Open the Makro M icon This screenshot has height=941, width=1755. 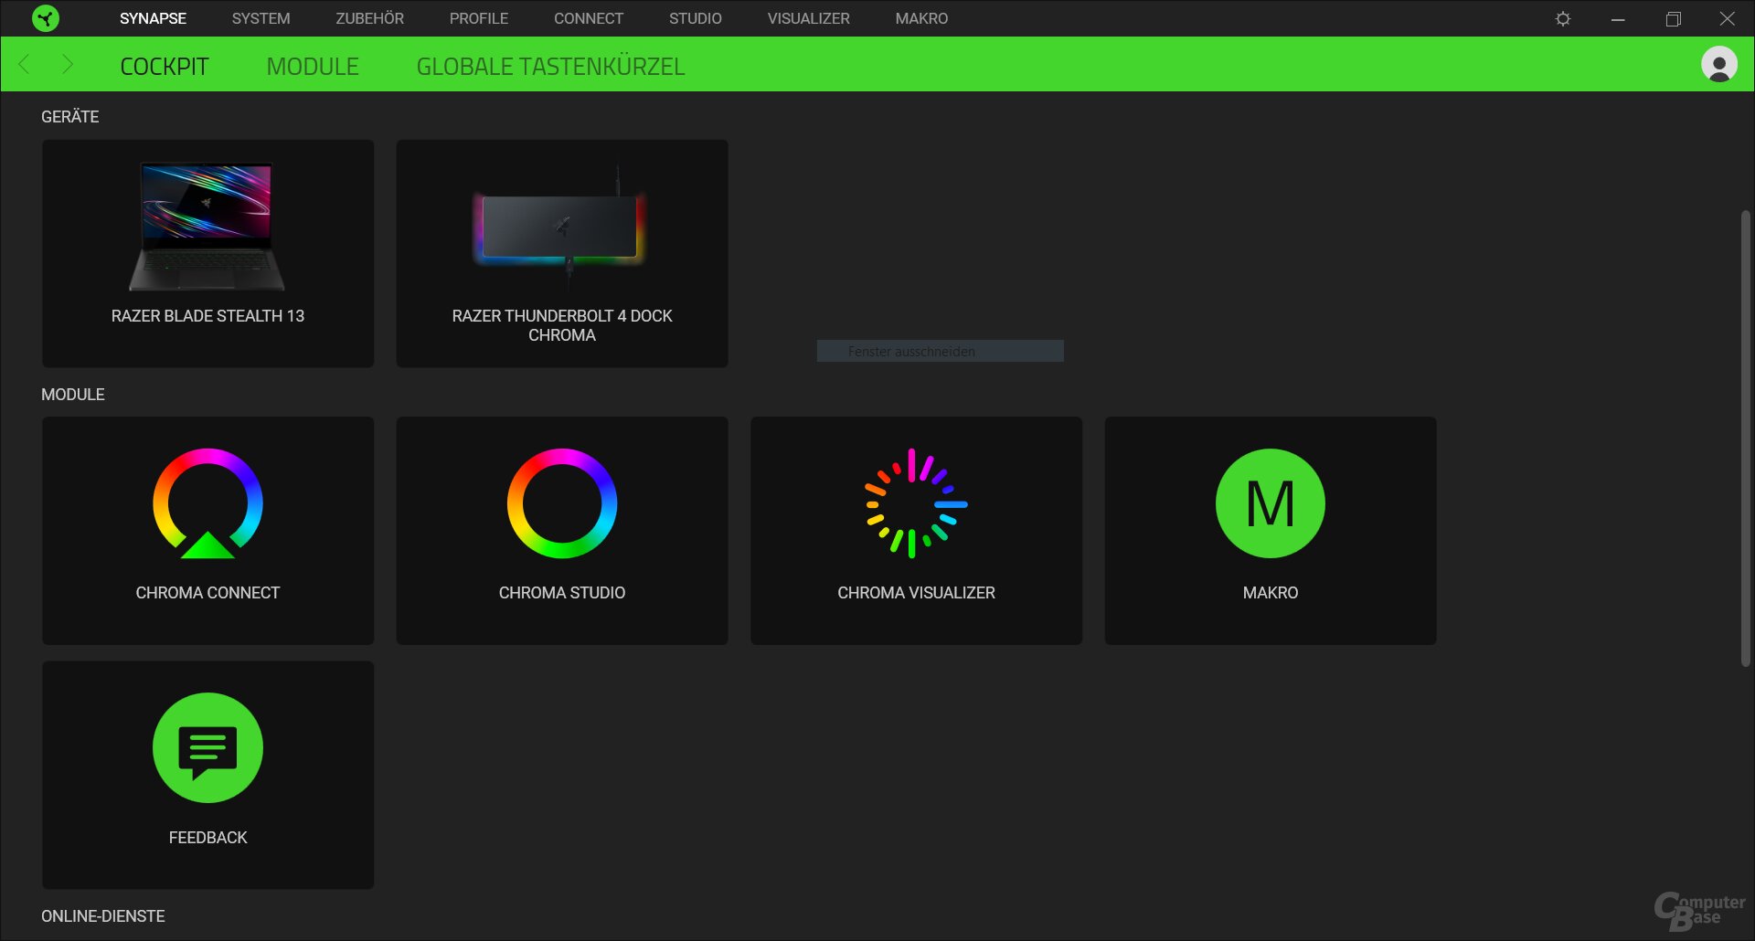pyautogui.click(x=1271, y=503)
